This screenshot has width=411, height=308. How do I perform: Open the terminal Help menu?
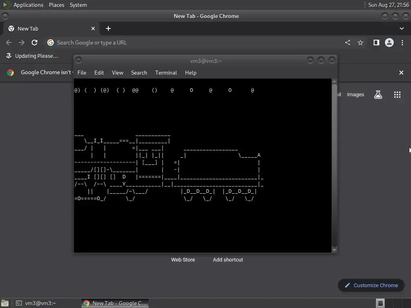click(191, 73)
